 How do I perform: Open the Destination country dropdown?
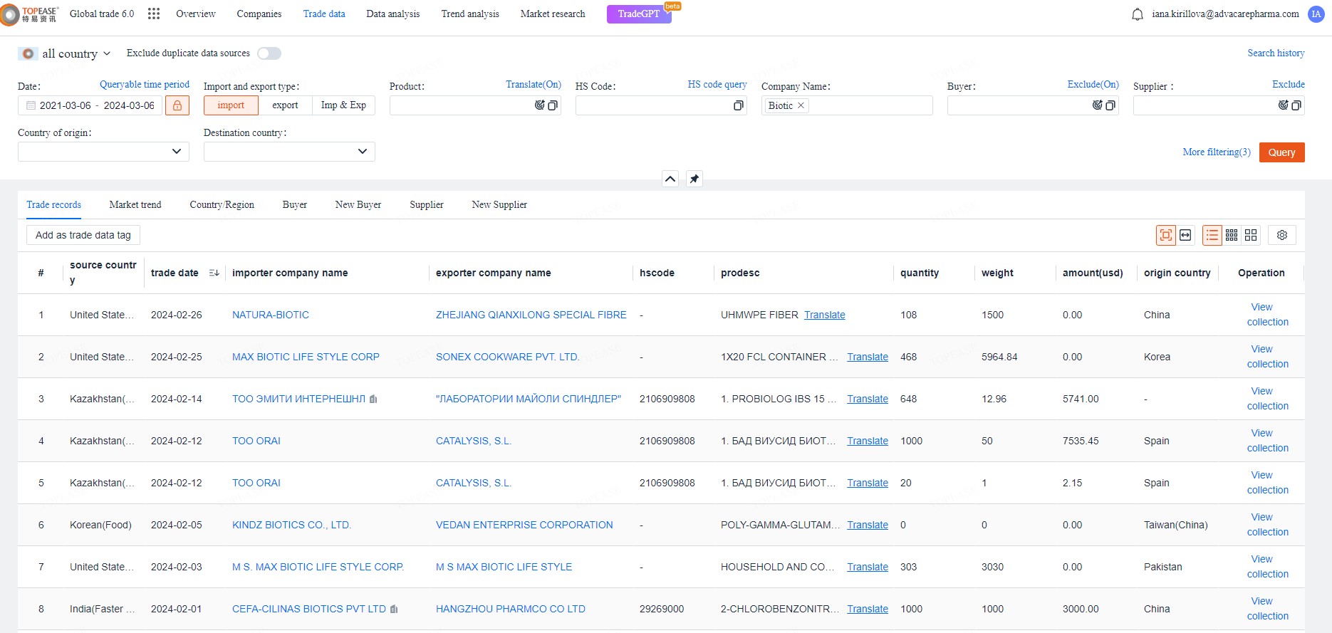[x=289, y=152]
